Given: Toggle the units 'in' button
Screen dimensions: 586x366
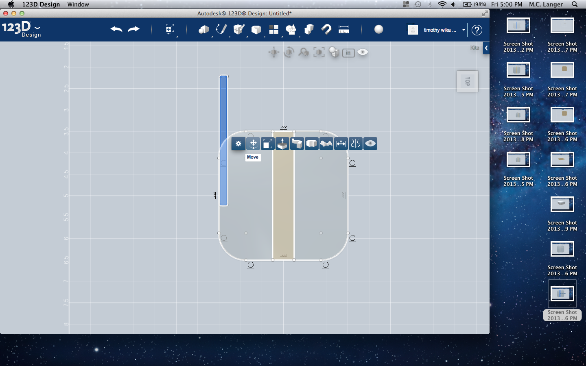Looking at the screenshot, I should [x=348, y=52].
